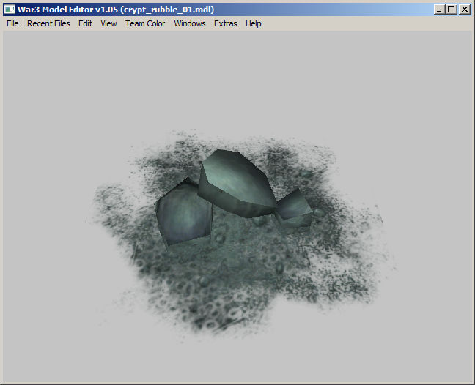Viewport: 475px width, 385px height.
Task: Open the Team Color menu
Action: point(145,23)
